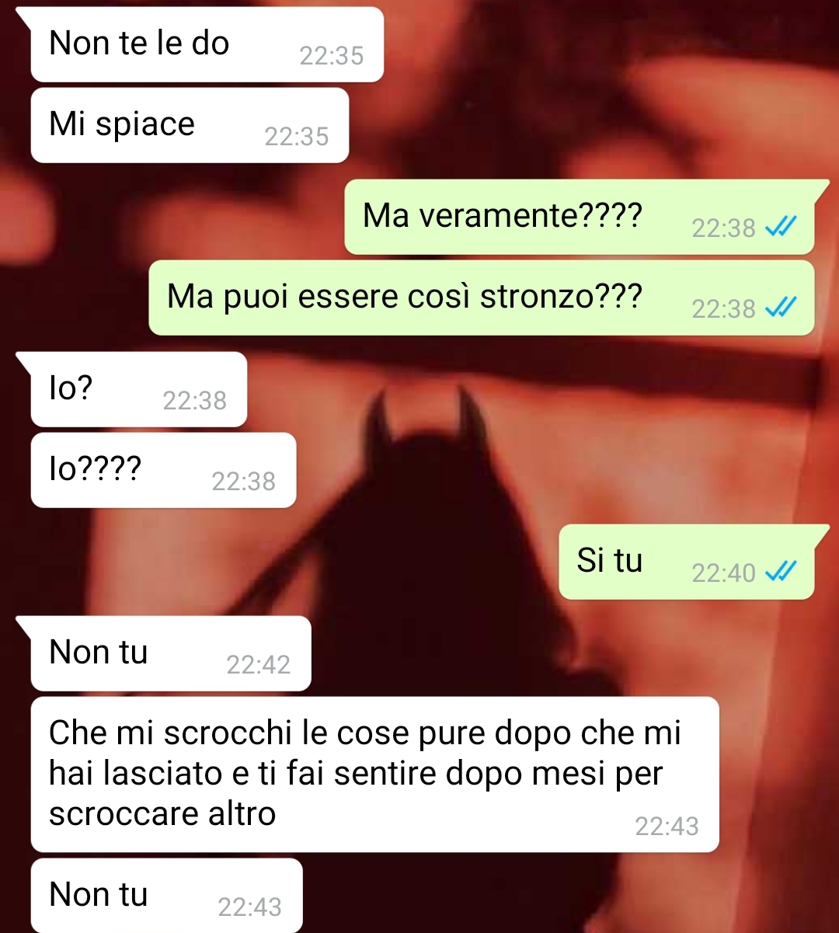
Task: Click the double check mark beside 'Ma puoi essere così stronzo???'
Action: tap(781, 308)
